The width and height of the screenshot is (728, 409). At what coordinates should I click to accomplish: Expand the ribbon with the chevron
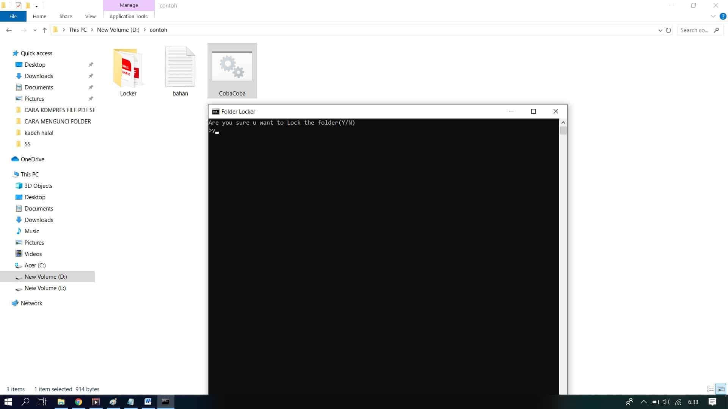(713, 16)
